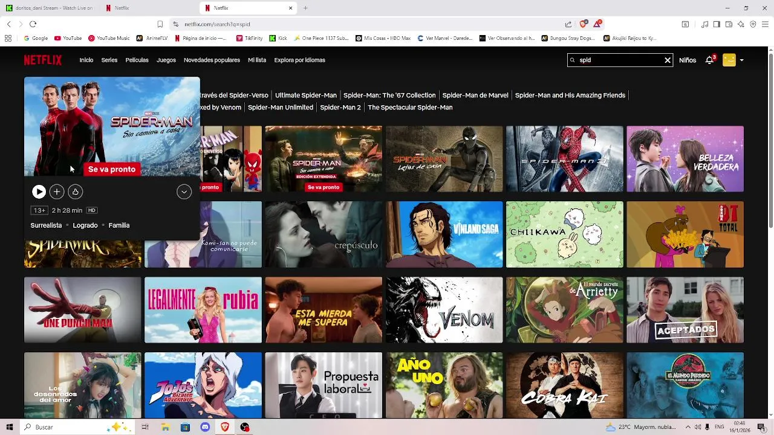Open File Explorer from the taskbar
The height and width of the screenshot is (435, 774).
[165, 427]
